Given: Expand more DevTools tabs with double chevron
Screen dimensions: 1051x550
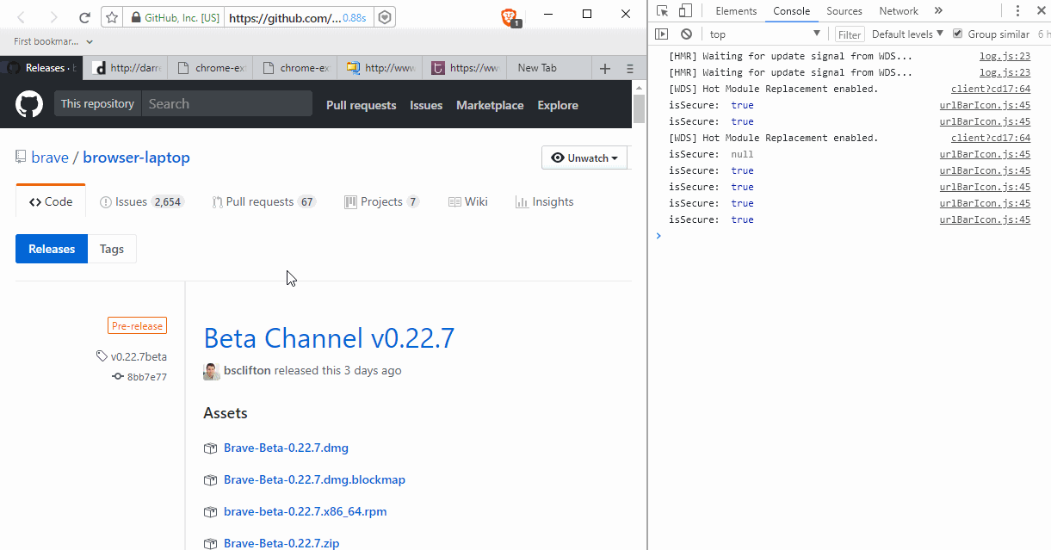Looking at the screenshot, I should click(x=938, y=11).
